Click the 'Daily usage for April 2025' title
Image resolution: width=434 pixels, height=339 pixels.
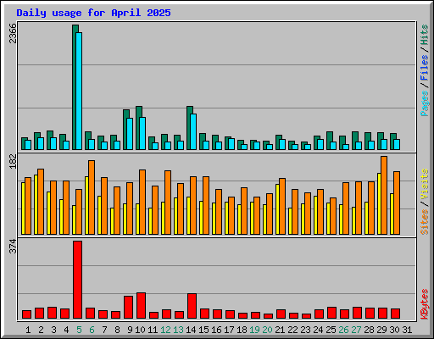click(93, 13)
